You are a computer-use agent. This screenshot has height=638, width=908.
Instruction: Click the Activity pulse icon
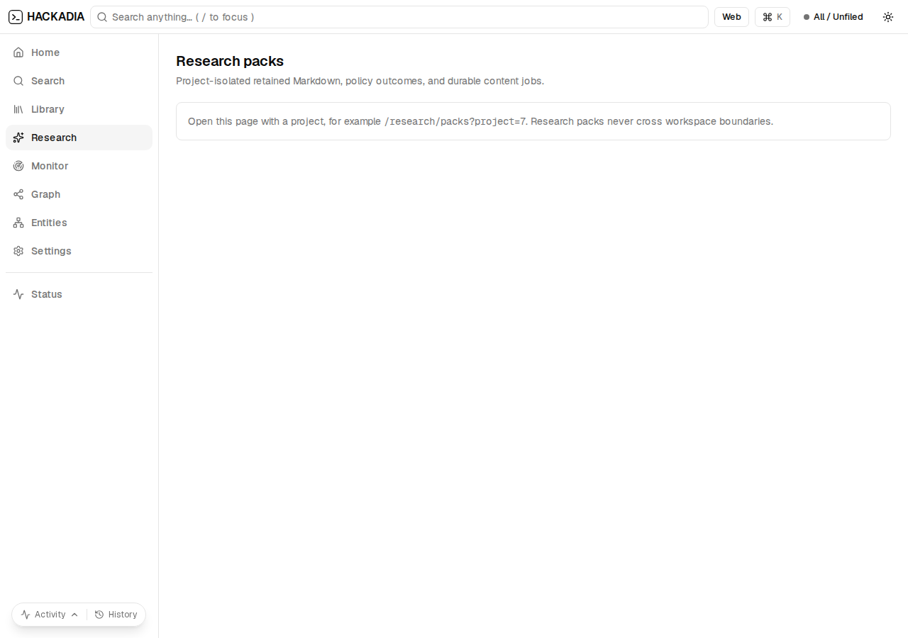click(x=26, y=615)
